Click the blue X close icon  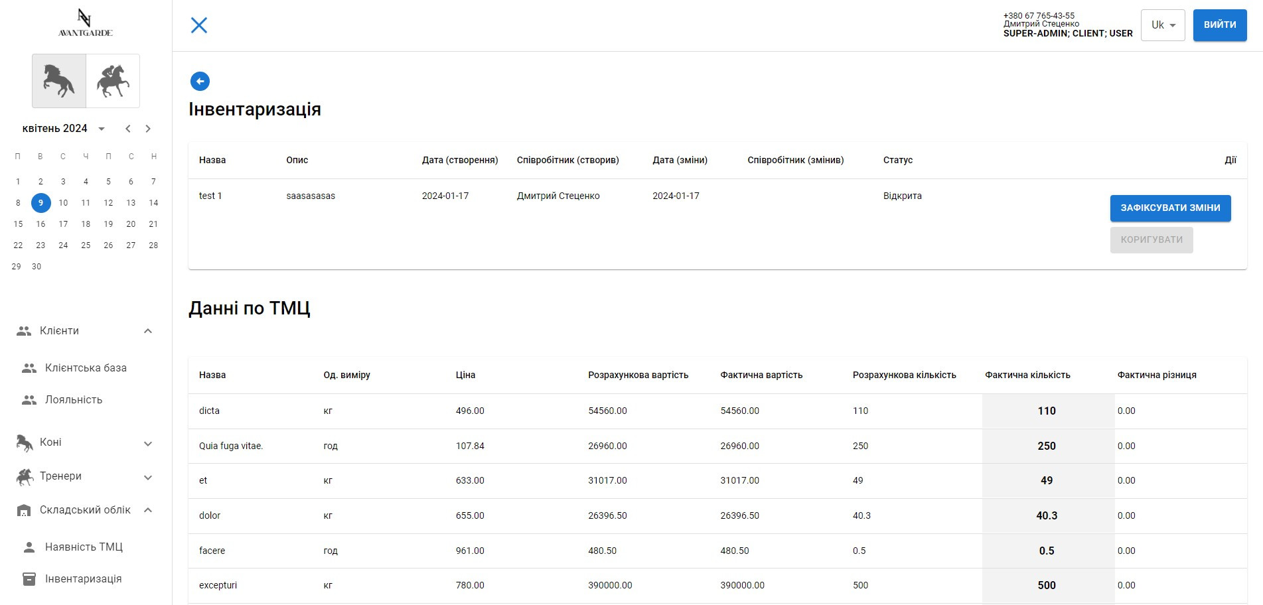[199, 25]
